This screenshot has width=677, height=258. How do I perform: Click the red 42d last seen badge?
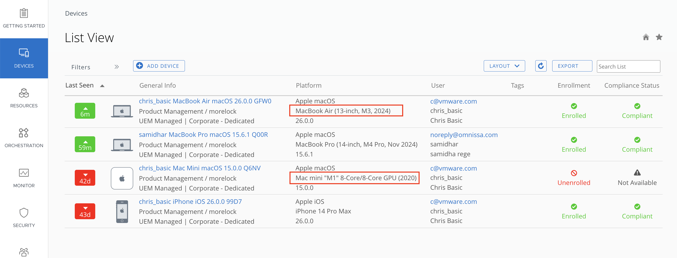[x=85, y=178]
